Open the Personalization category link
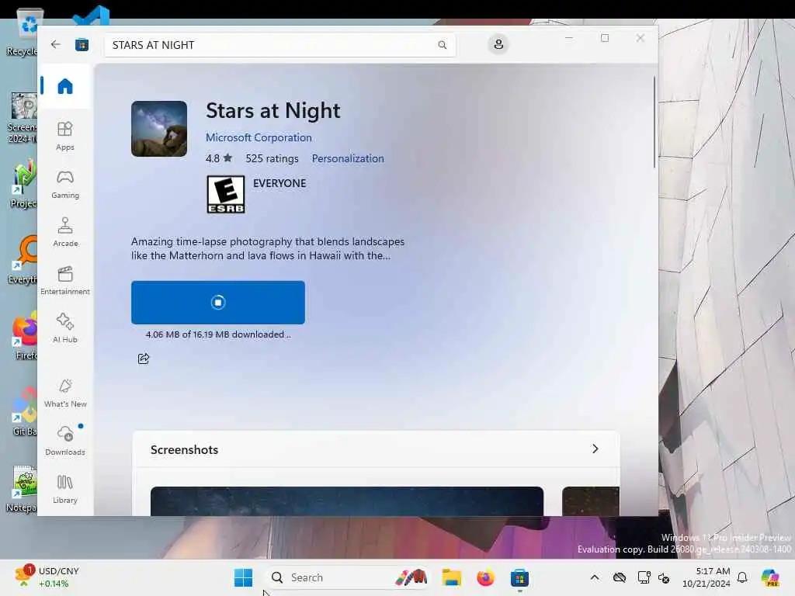 click(348, 158)
